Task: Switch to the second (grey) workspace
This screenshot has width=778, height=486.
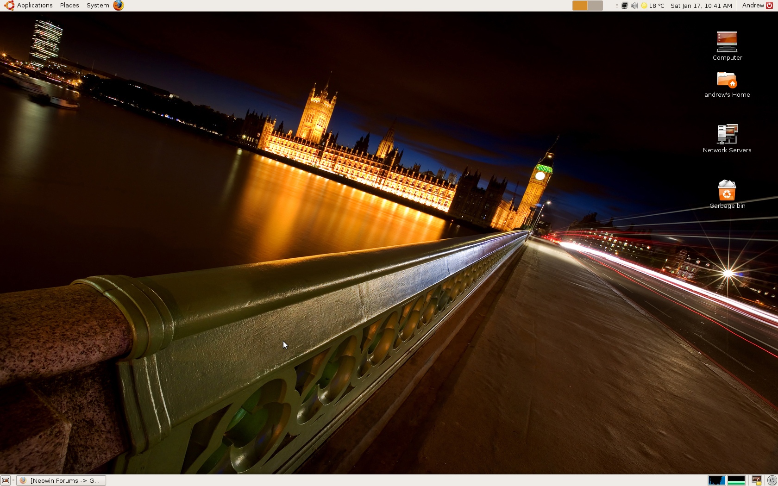Action: pos(595,6)
